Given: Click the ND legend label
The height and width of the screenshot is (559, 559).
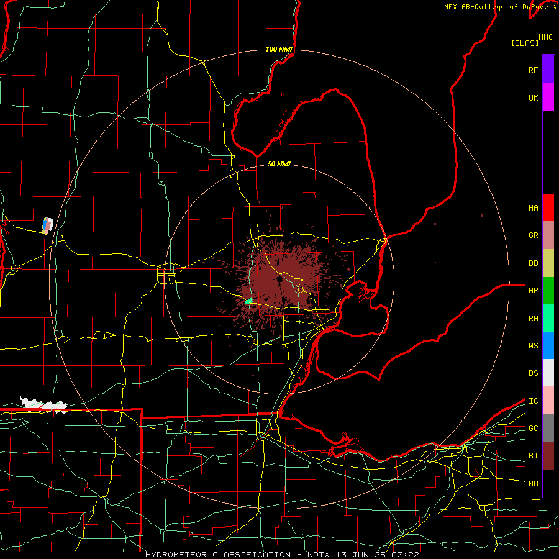Looking at the screenshot, I should (x=534, y=484).
